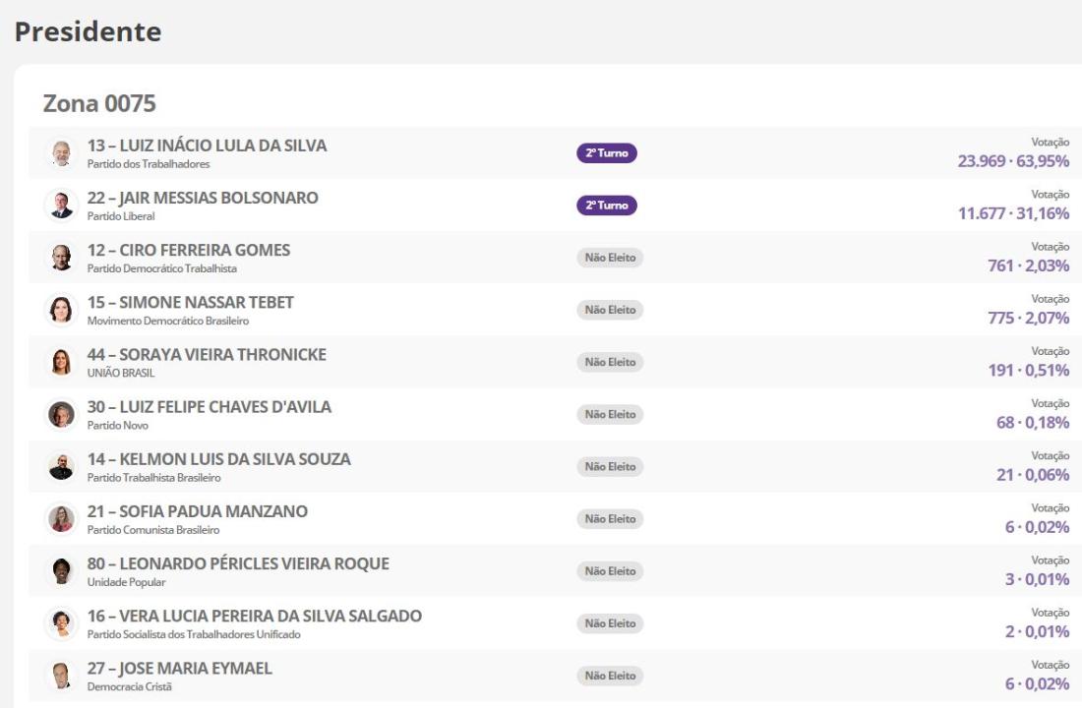Click the Partido dos Trabalhadores party label
The width and height of the screenshot is (1082, 708).
[149, 164]
